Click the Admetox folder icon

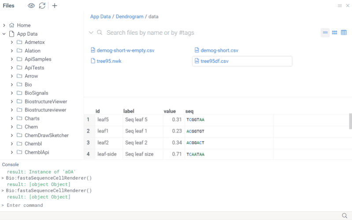(19, 42)
